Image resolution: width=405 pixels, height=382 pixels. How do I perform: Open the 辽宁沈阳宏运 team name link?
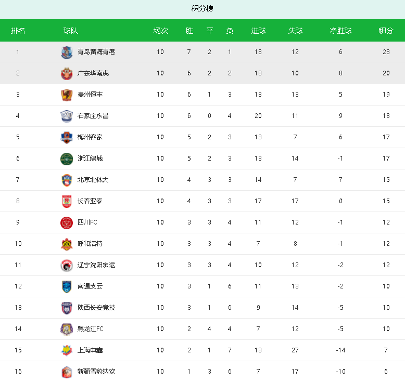point(96,265)
